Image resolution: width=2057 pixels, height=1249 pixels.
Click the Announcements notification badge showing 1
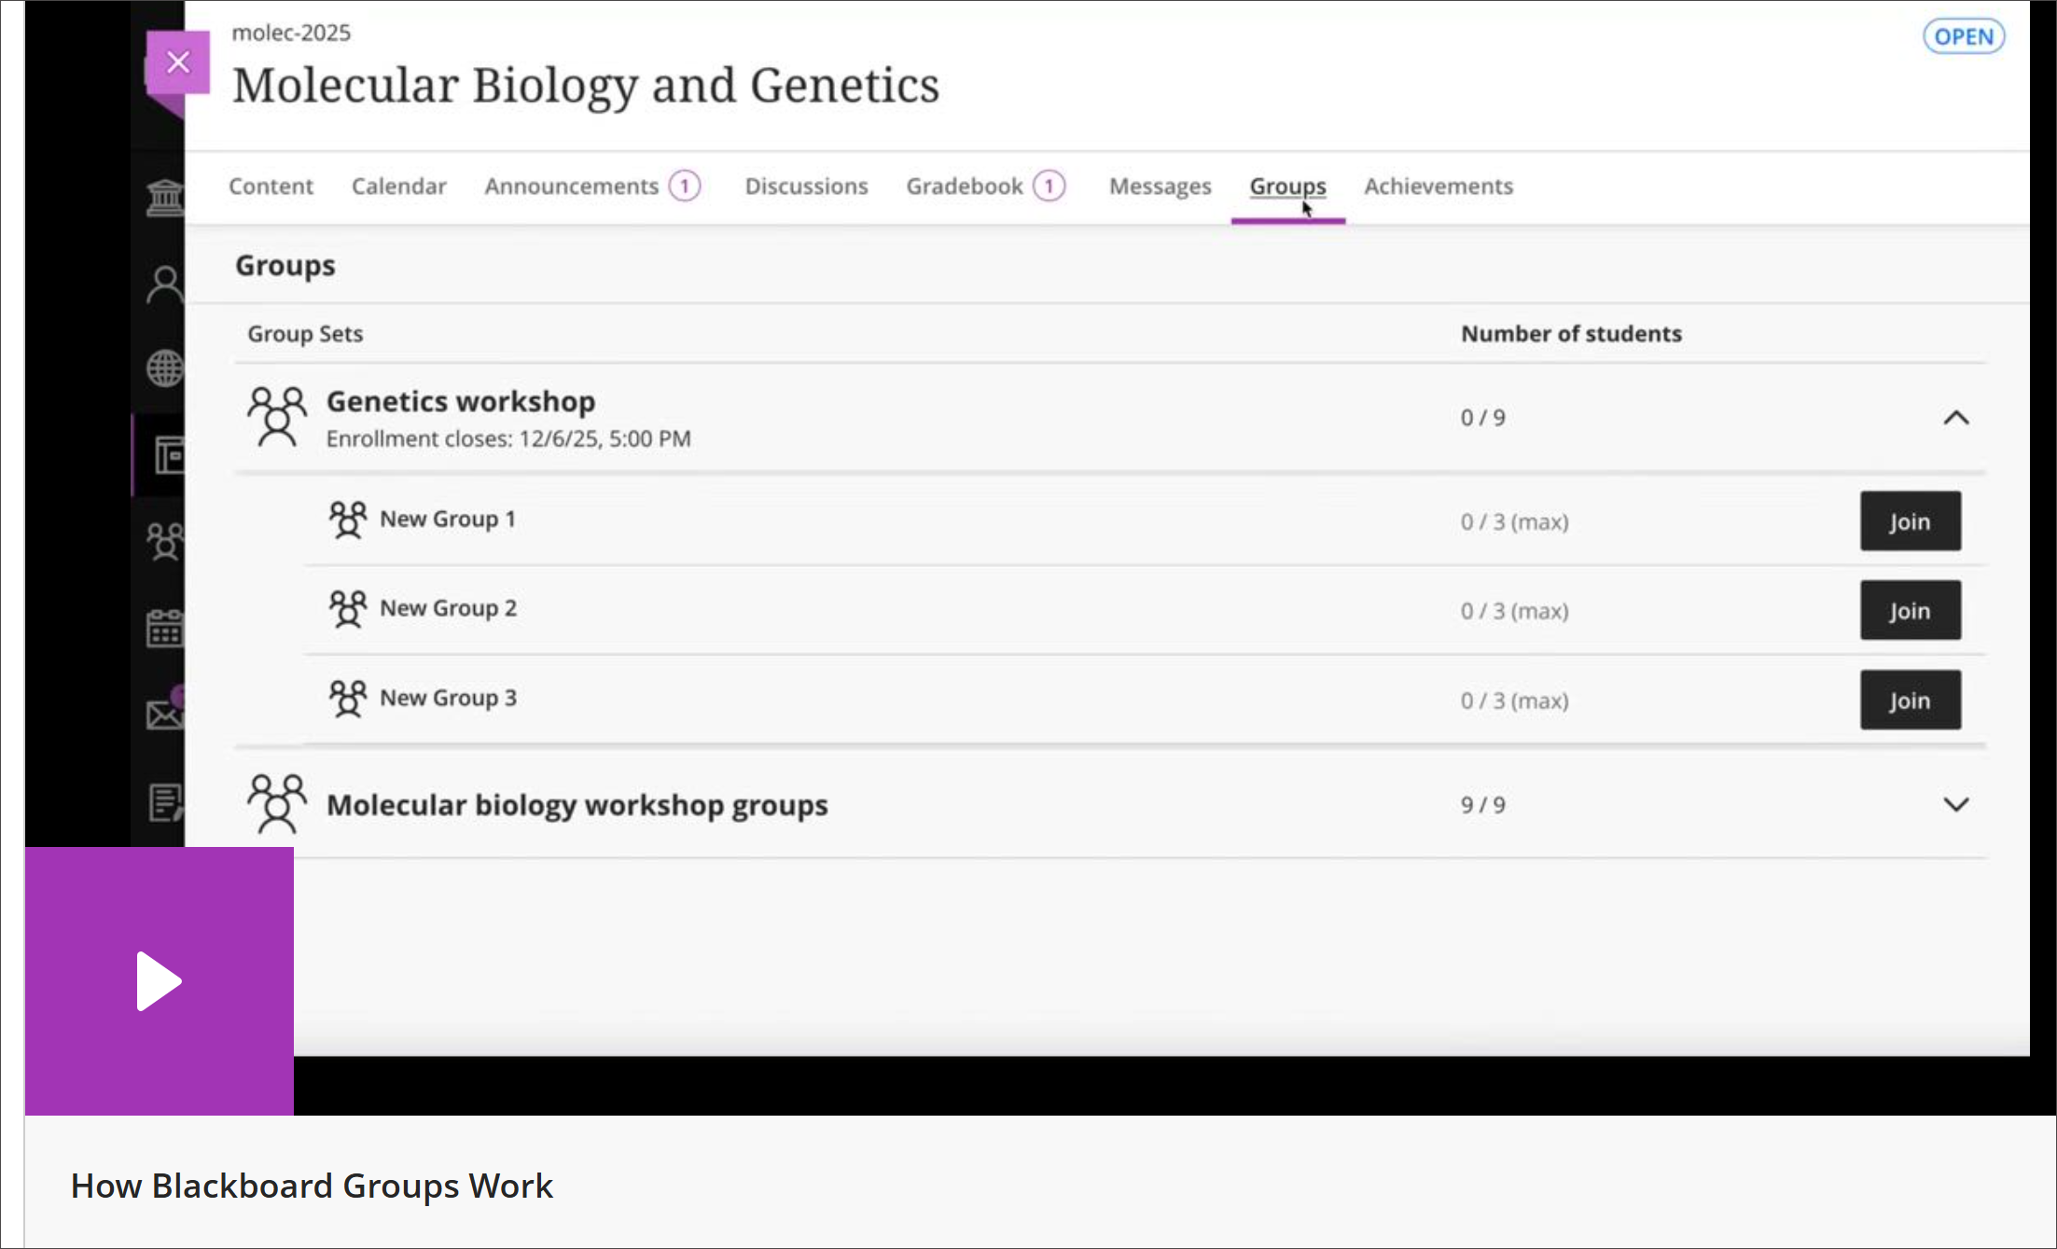pos(686,186)
